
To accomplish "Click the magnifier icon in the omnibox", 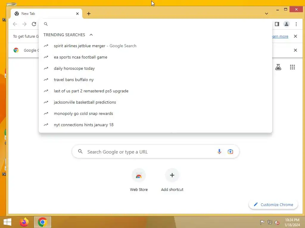I will point(46,24).
